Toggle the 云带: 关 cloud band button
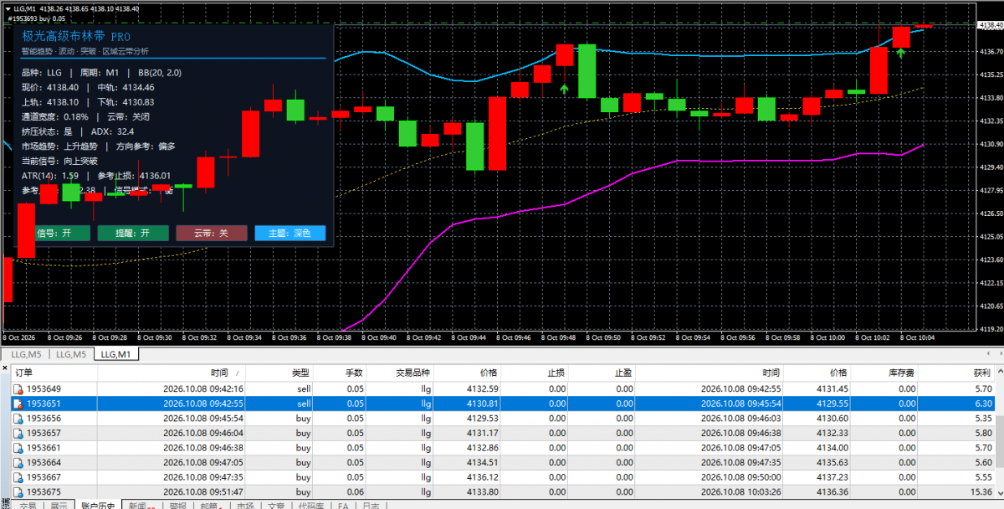This screenshot has width=1004, height=509. click(211, 234)
